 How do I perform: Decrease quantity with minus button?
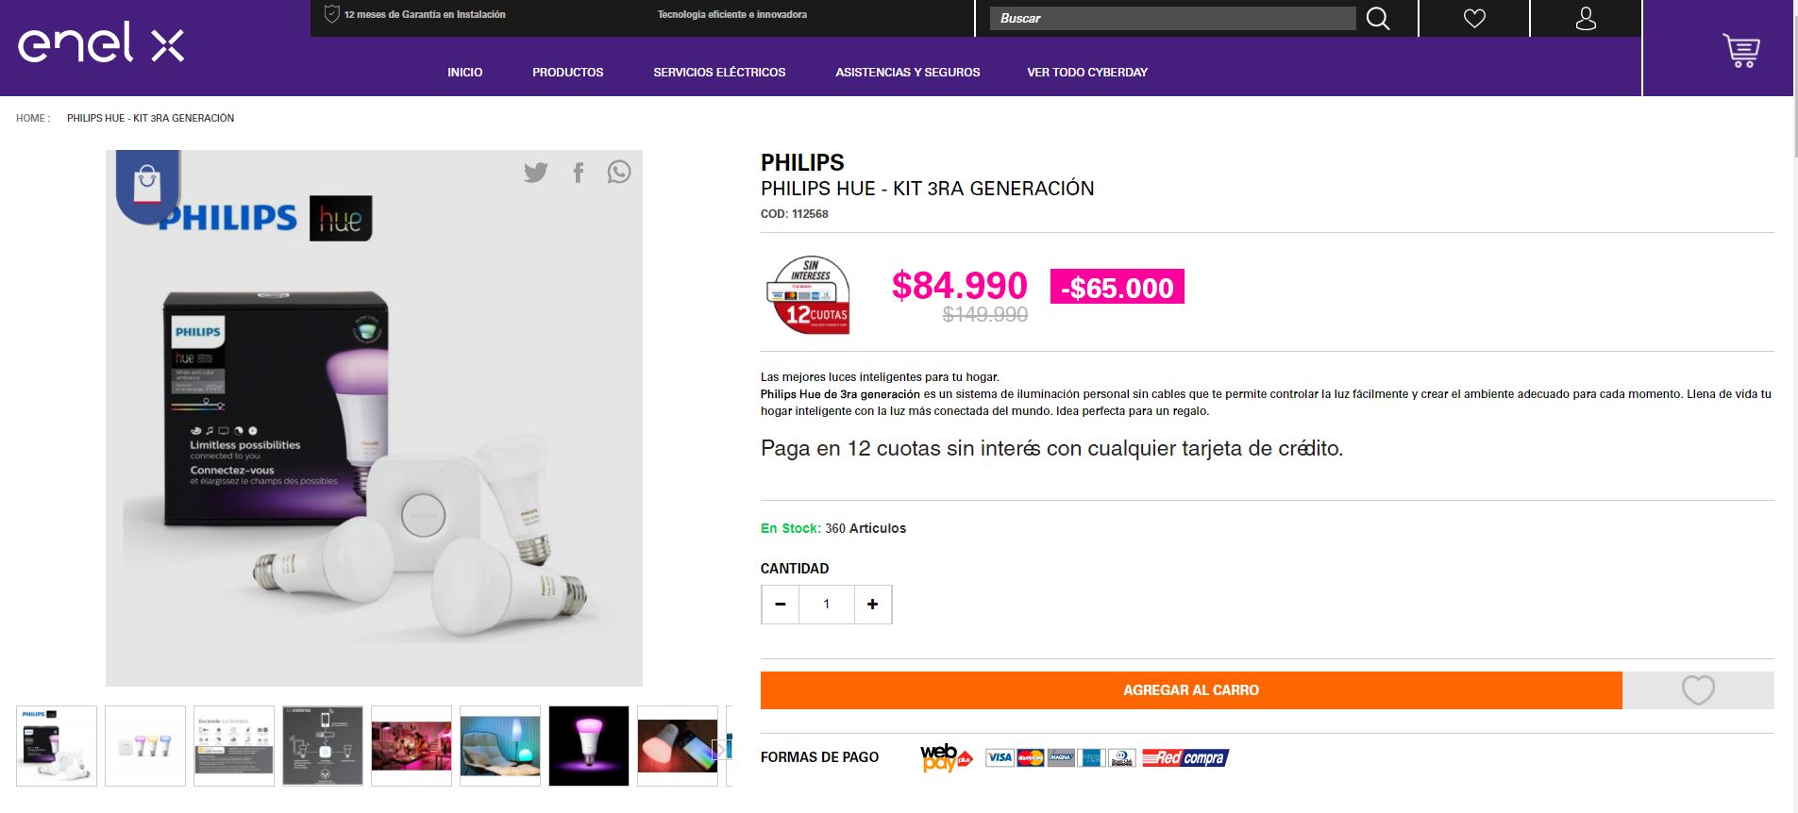781,605
